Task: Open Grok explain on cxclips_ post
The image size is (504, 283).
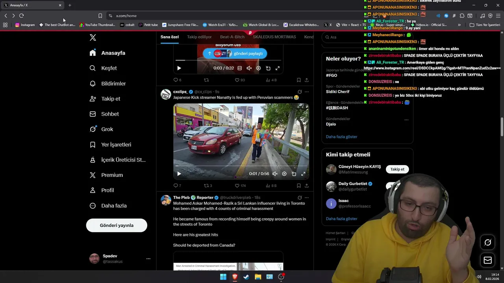Action: (300, 92)
